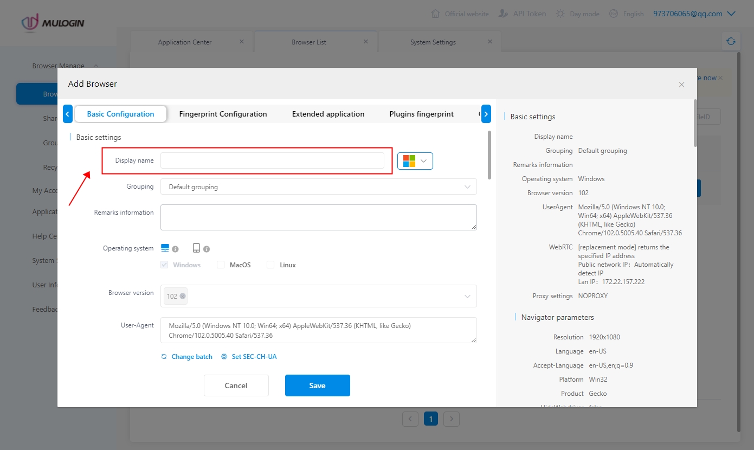Click the Change batch link

191,357
